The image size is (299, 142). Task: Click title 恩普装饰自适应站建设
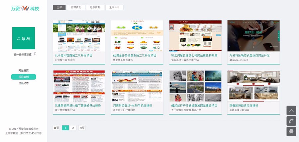click(244, 106)
